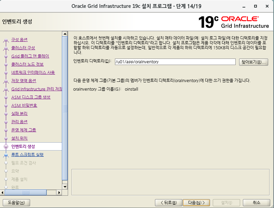Click step list scroll left arrow
This screenshot has height=208, width=274.
coord(2,193)
